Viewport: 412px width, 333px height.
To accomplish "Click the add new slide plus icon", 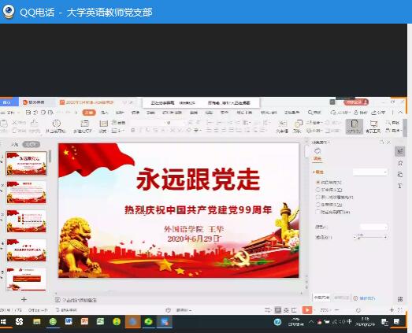I will (x=24, y=299).
